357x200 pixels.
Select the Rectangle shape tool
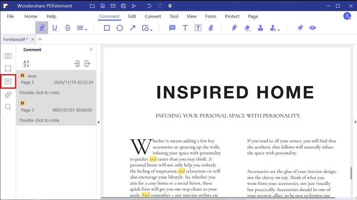[107, 28]
